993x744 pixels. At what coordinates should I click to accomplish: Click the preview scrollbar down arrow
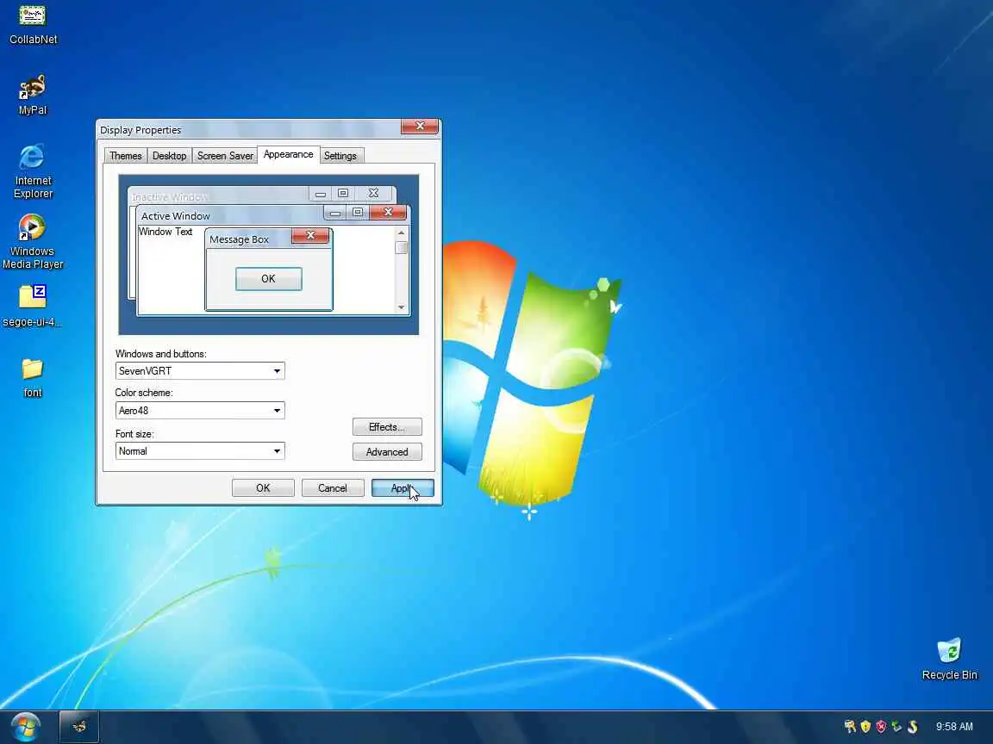pyautogui.click(x=401, y=307)
